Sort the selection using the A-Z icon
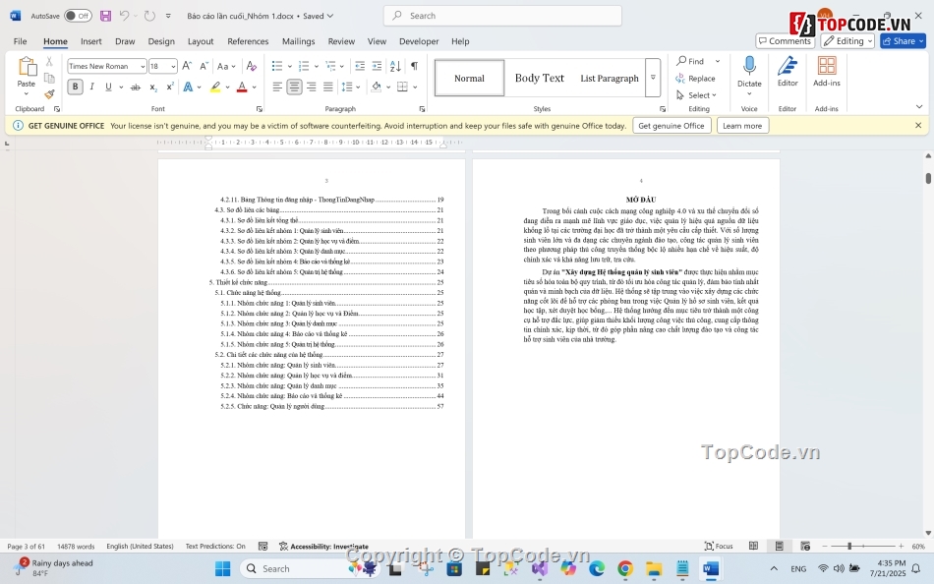 (x=395, y=66)
